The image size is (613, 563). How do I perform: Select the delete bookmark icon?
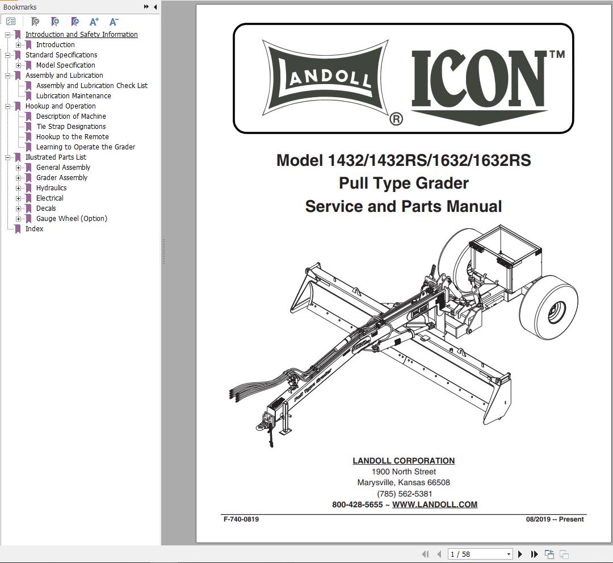click(x=33, y=22)
